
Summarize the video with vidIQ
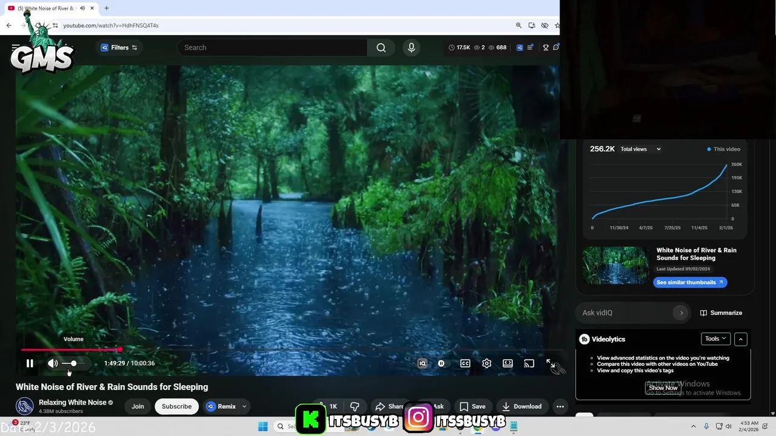pos(721,313)
